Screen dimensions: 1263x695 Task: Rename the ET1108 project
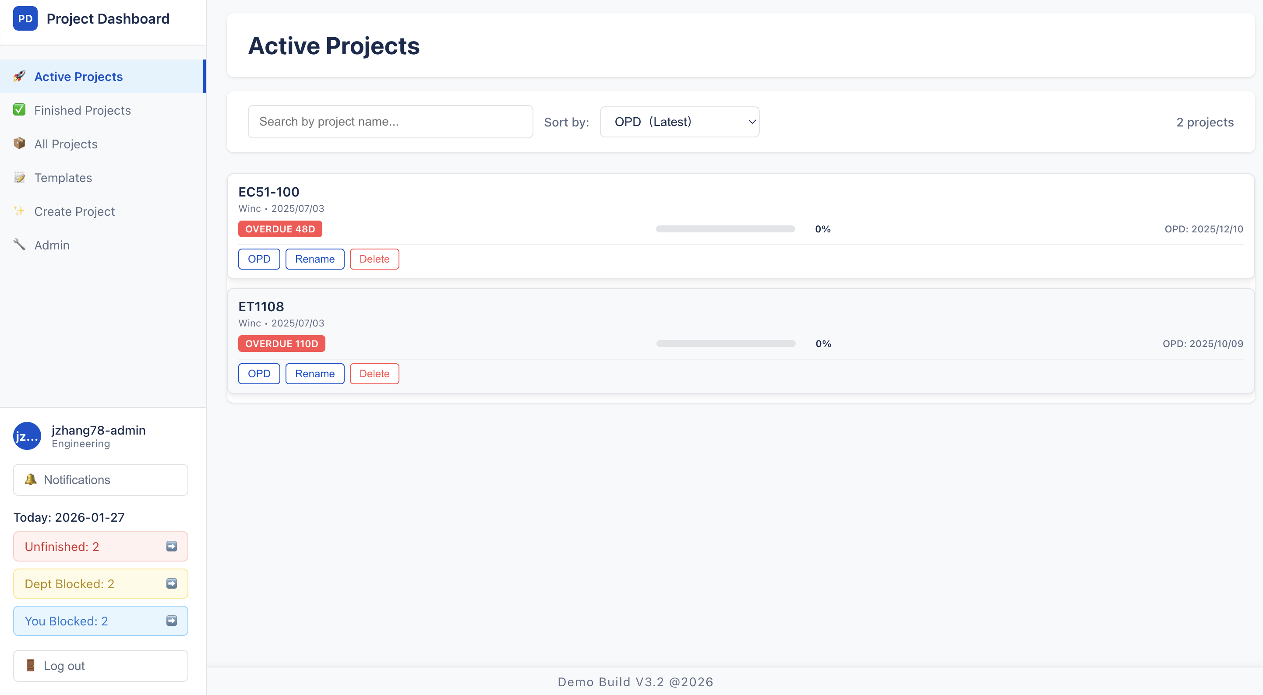[x=315, y=373]
